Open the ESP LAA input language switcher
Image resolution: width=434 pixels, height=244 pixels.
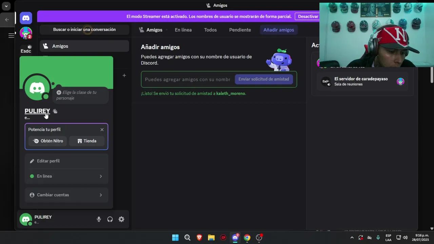point(389,238)
